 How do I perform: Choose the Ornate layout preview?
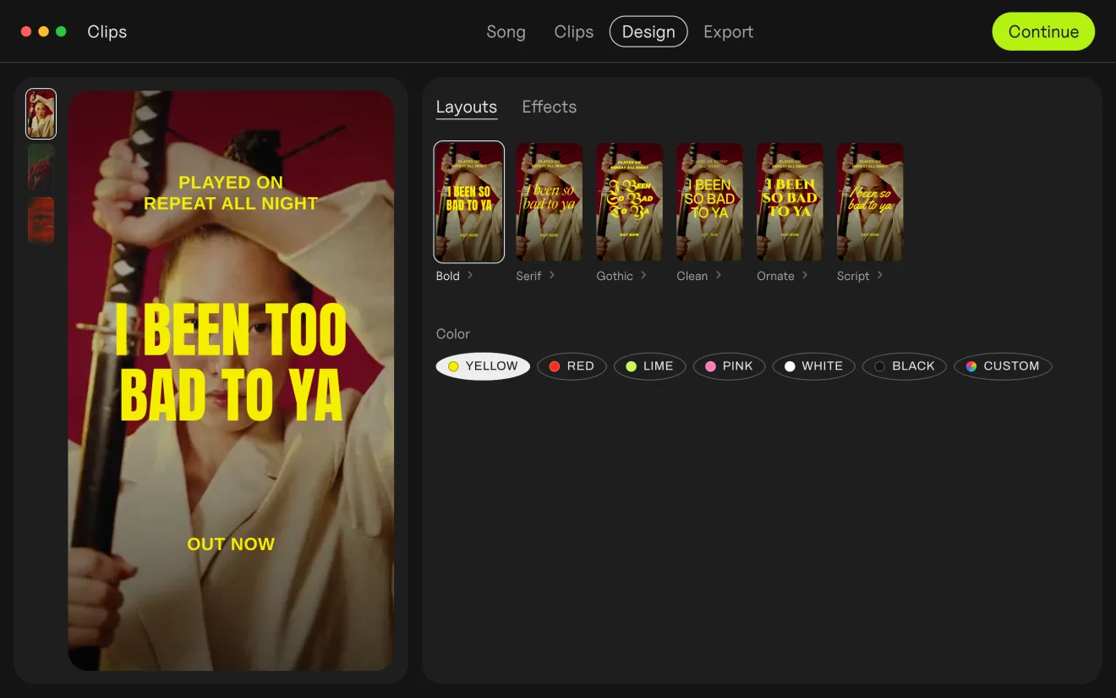point(790,202)
